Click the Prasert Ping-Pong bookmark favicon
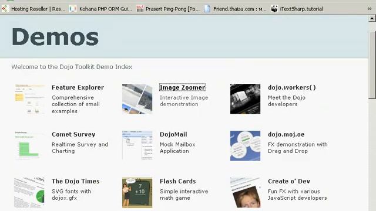376x211 pixels. (140, 9)
